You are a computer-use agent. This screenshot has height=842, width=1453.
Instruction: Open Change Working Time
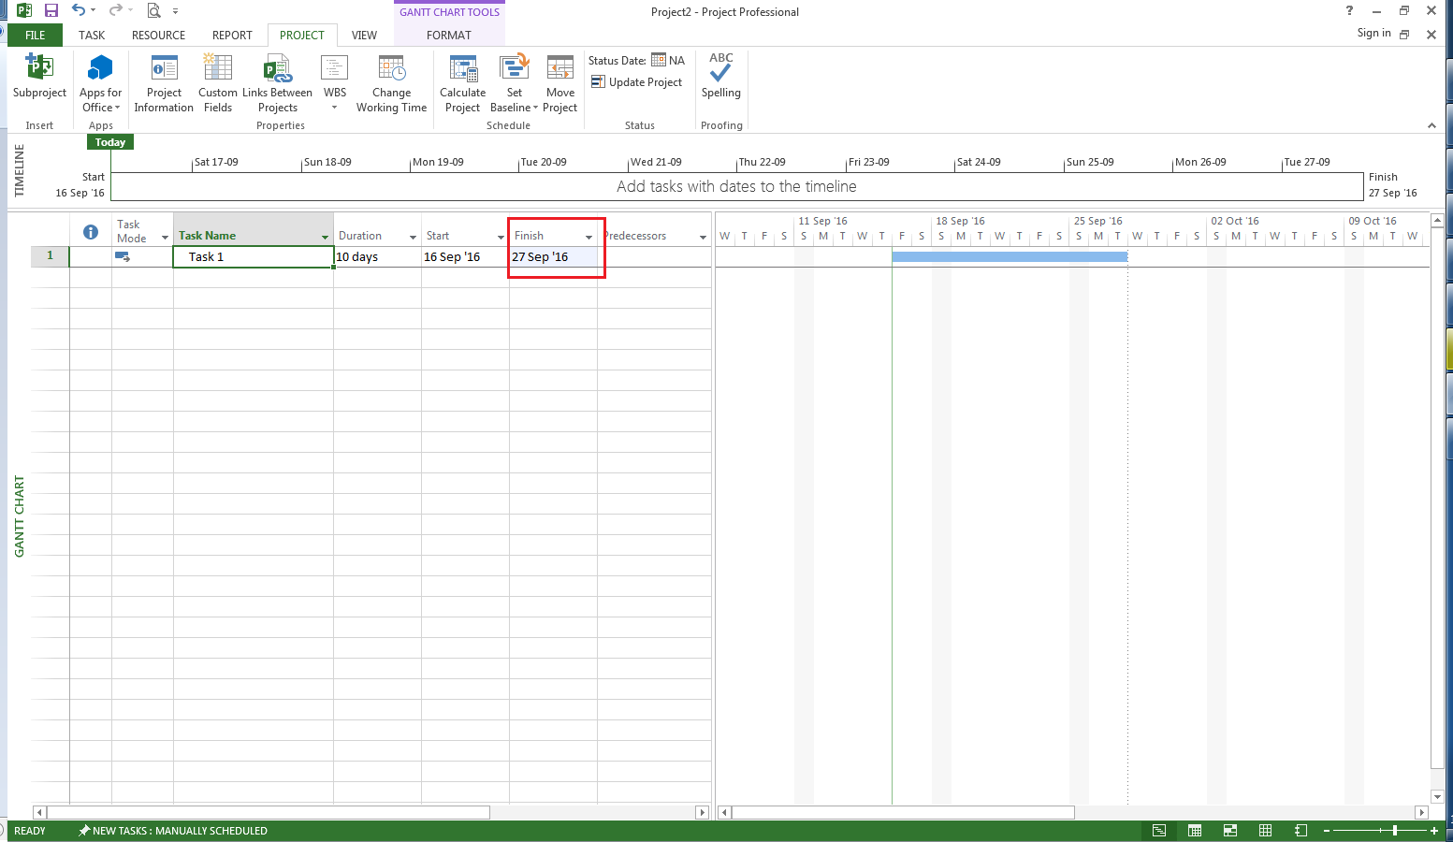tap(391, 69)
